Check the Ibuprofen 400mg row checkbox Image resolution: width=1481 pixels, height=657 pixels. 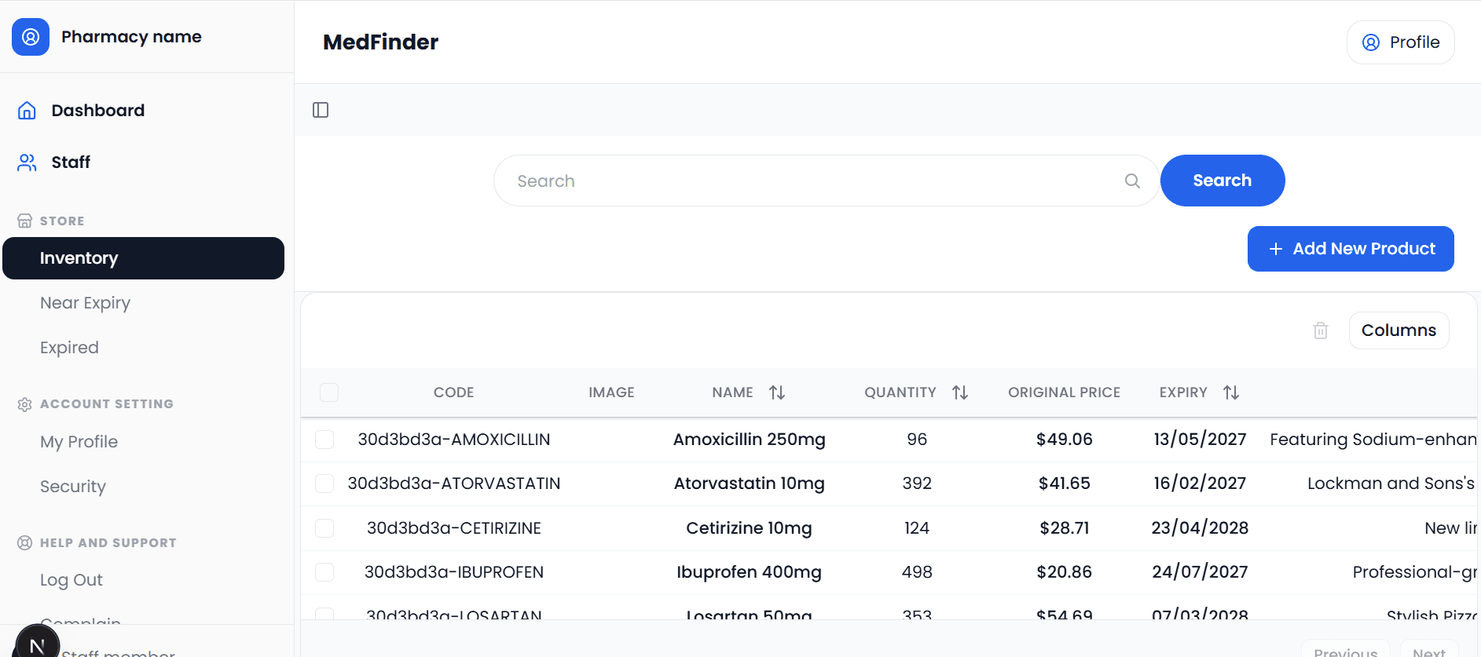[x=324, y=572]
